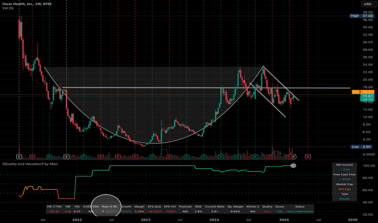Open the green E marker just before 2024
The image size is (378, 223).
(204, 157)
